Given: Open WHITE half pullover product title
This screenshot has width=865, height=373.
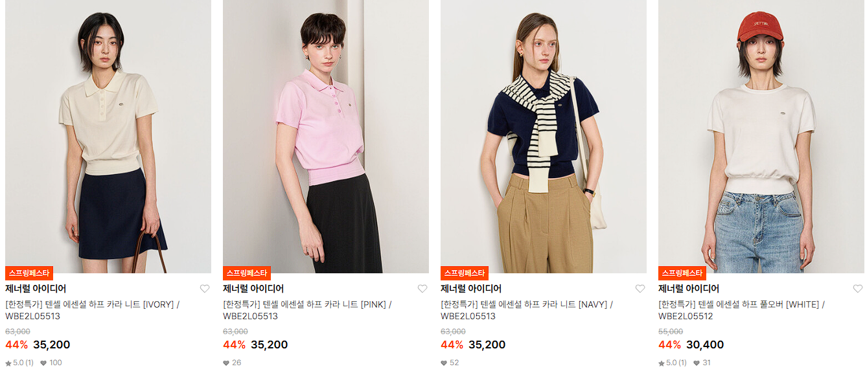Looking at the screenshot, I should 741,310.
